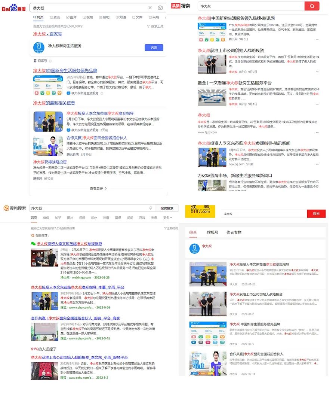Select the Baidu 网页 tab
Image resolution: width=333 pixels, height=393 pixels.
38,17
